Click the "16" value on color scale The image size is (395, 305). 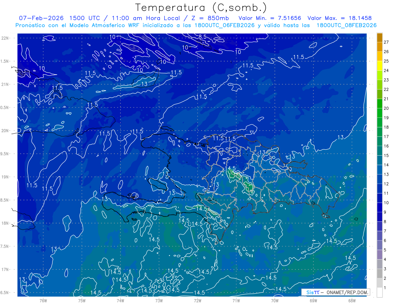386,146
